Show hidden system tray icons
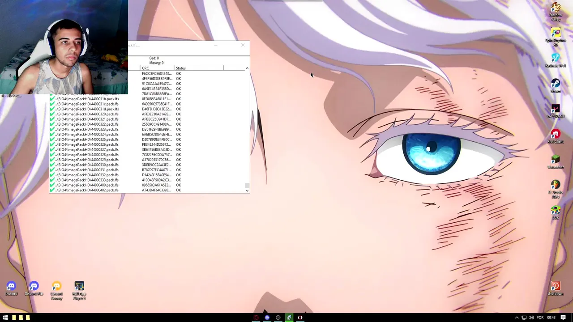Image resolution: width=573 pixels, height=322 pixels. tap(517, 318)
